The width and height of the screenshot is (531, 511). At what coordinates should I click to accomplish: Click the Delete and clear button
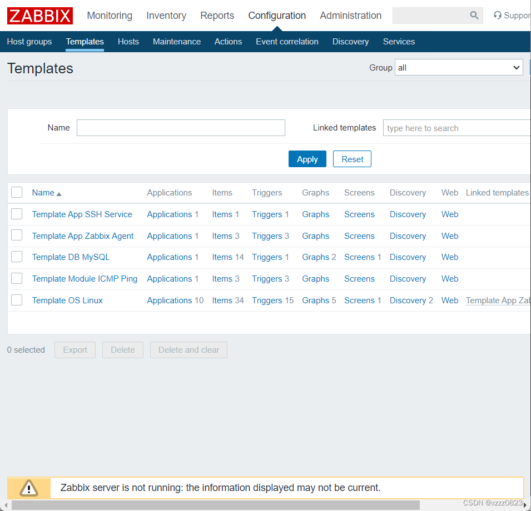pos(188,350)
